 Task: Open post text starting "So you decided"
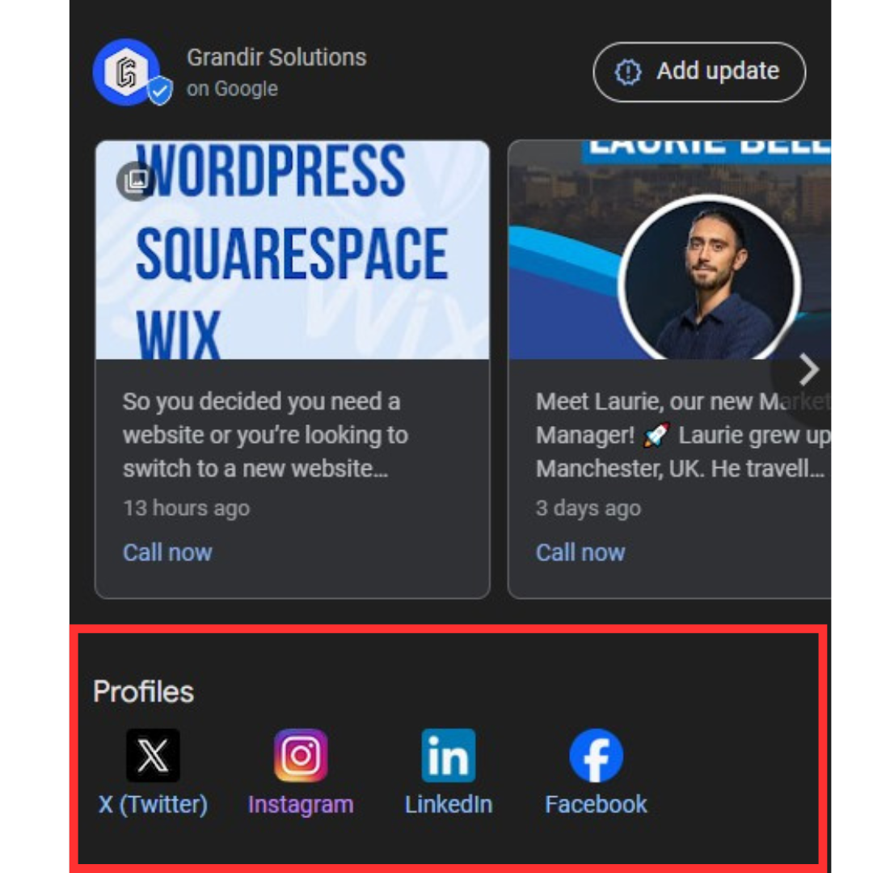tap(266, 435)
